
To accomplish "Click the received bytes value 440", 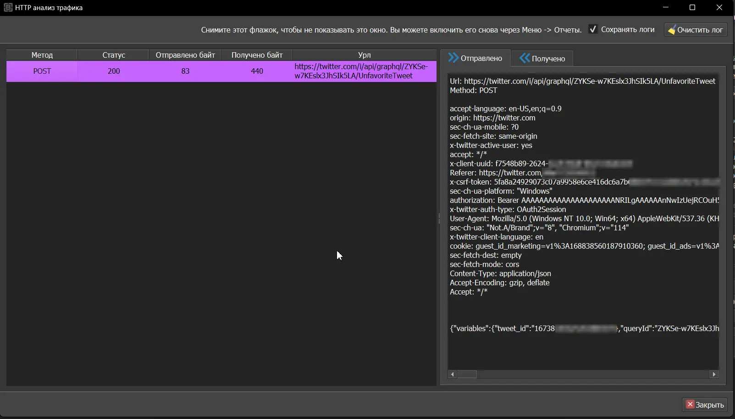I will pos(257,71).
